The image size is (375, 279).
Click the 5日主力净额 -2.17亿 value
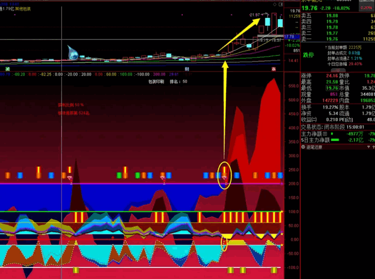(x=355, y=140)
